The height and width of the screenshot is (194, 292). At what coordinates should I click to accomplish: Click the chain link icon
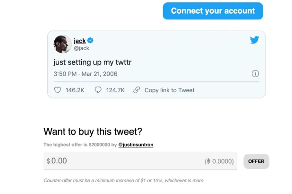point(137,90)
